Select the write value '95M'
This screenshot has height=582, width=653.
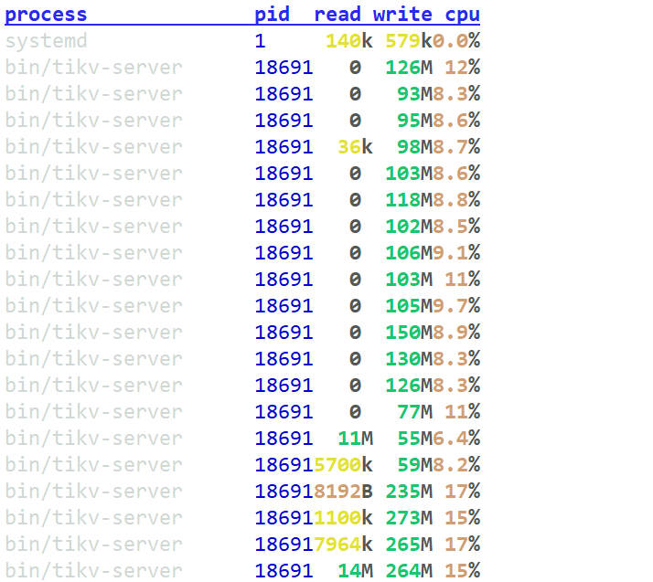(x=414, y=121)
